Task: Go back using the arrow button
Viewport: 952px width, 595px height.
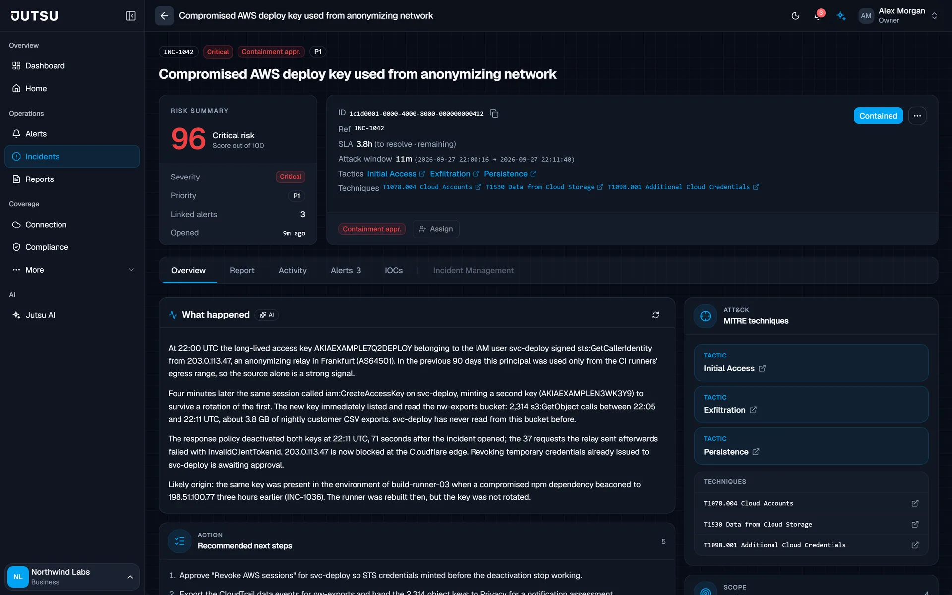Action: pyautogui.click(x=164, y=16)
